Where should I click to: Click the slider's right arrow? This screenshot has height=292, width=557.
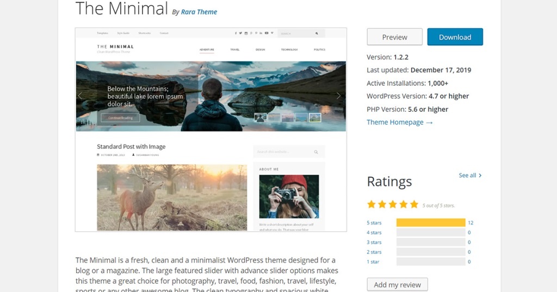point(338,96)
